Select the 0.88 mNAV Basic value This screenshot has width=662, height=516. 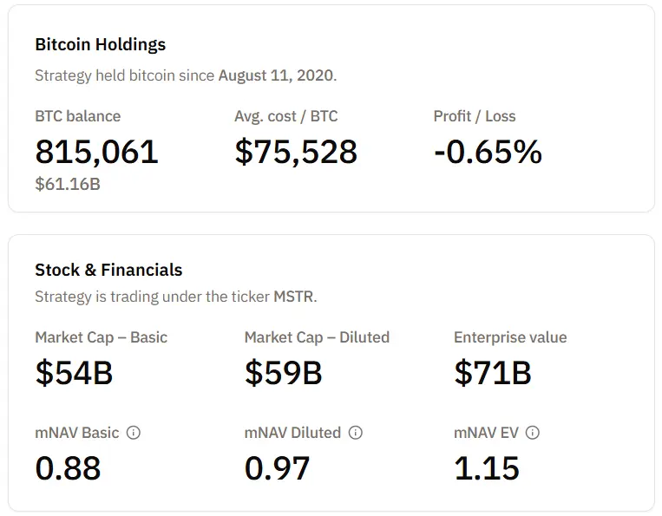pyautogui.click(x=68, y=468)
